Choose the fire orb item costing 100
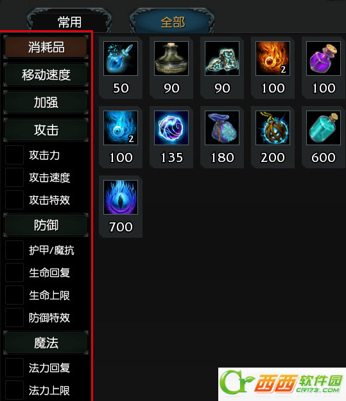 [273, 58]
